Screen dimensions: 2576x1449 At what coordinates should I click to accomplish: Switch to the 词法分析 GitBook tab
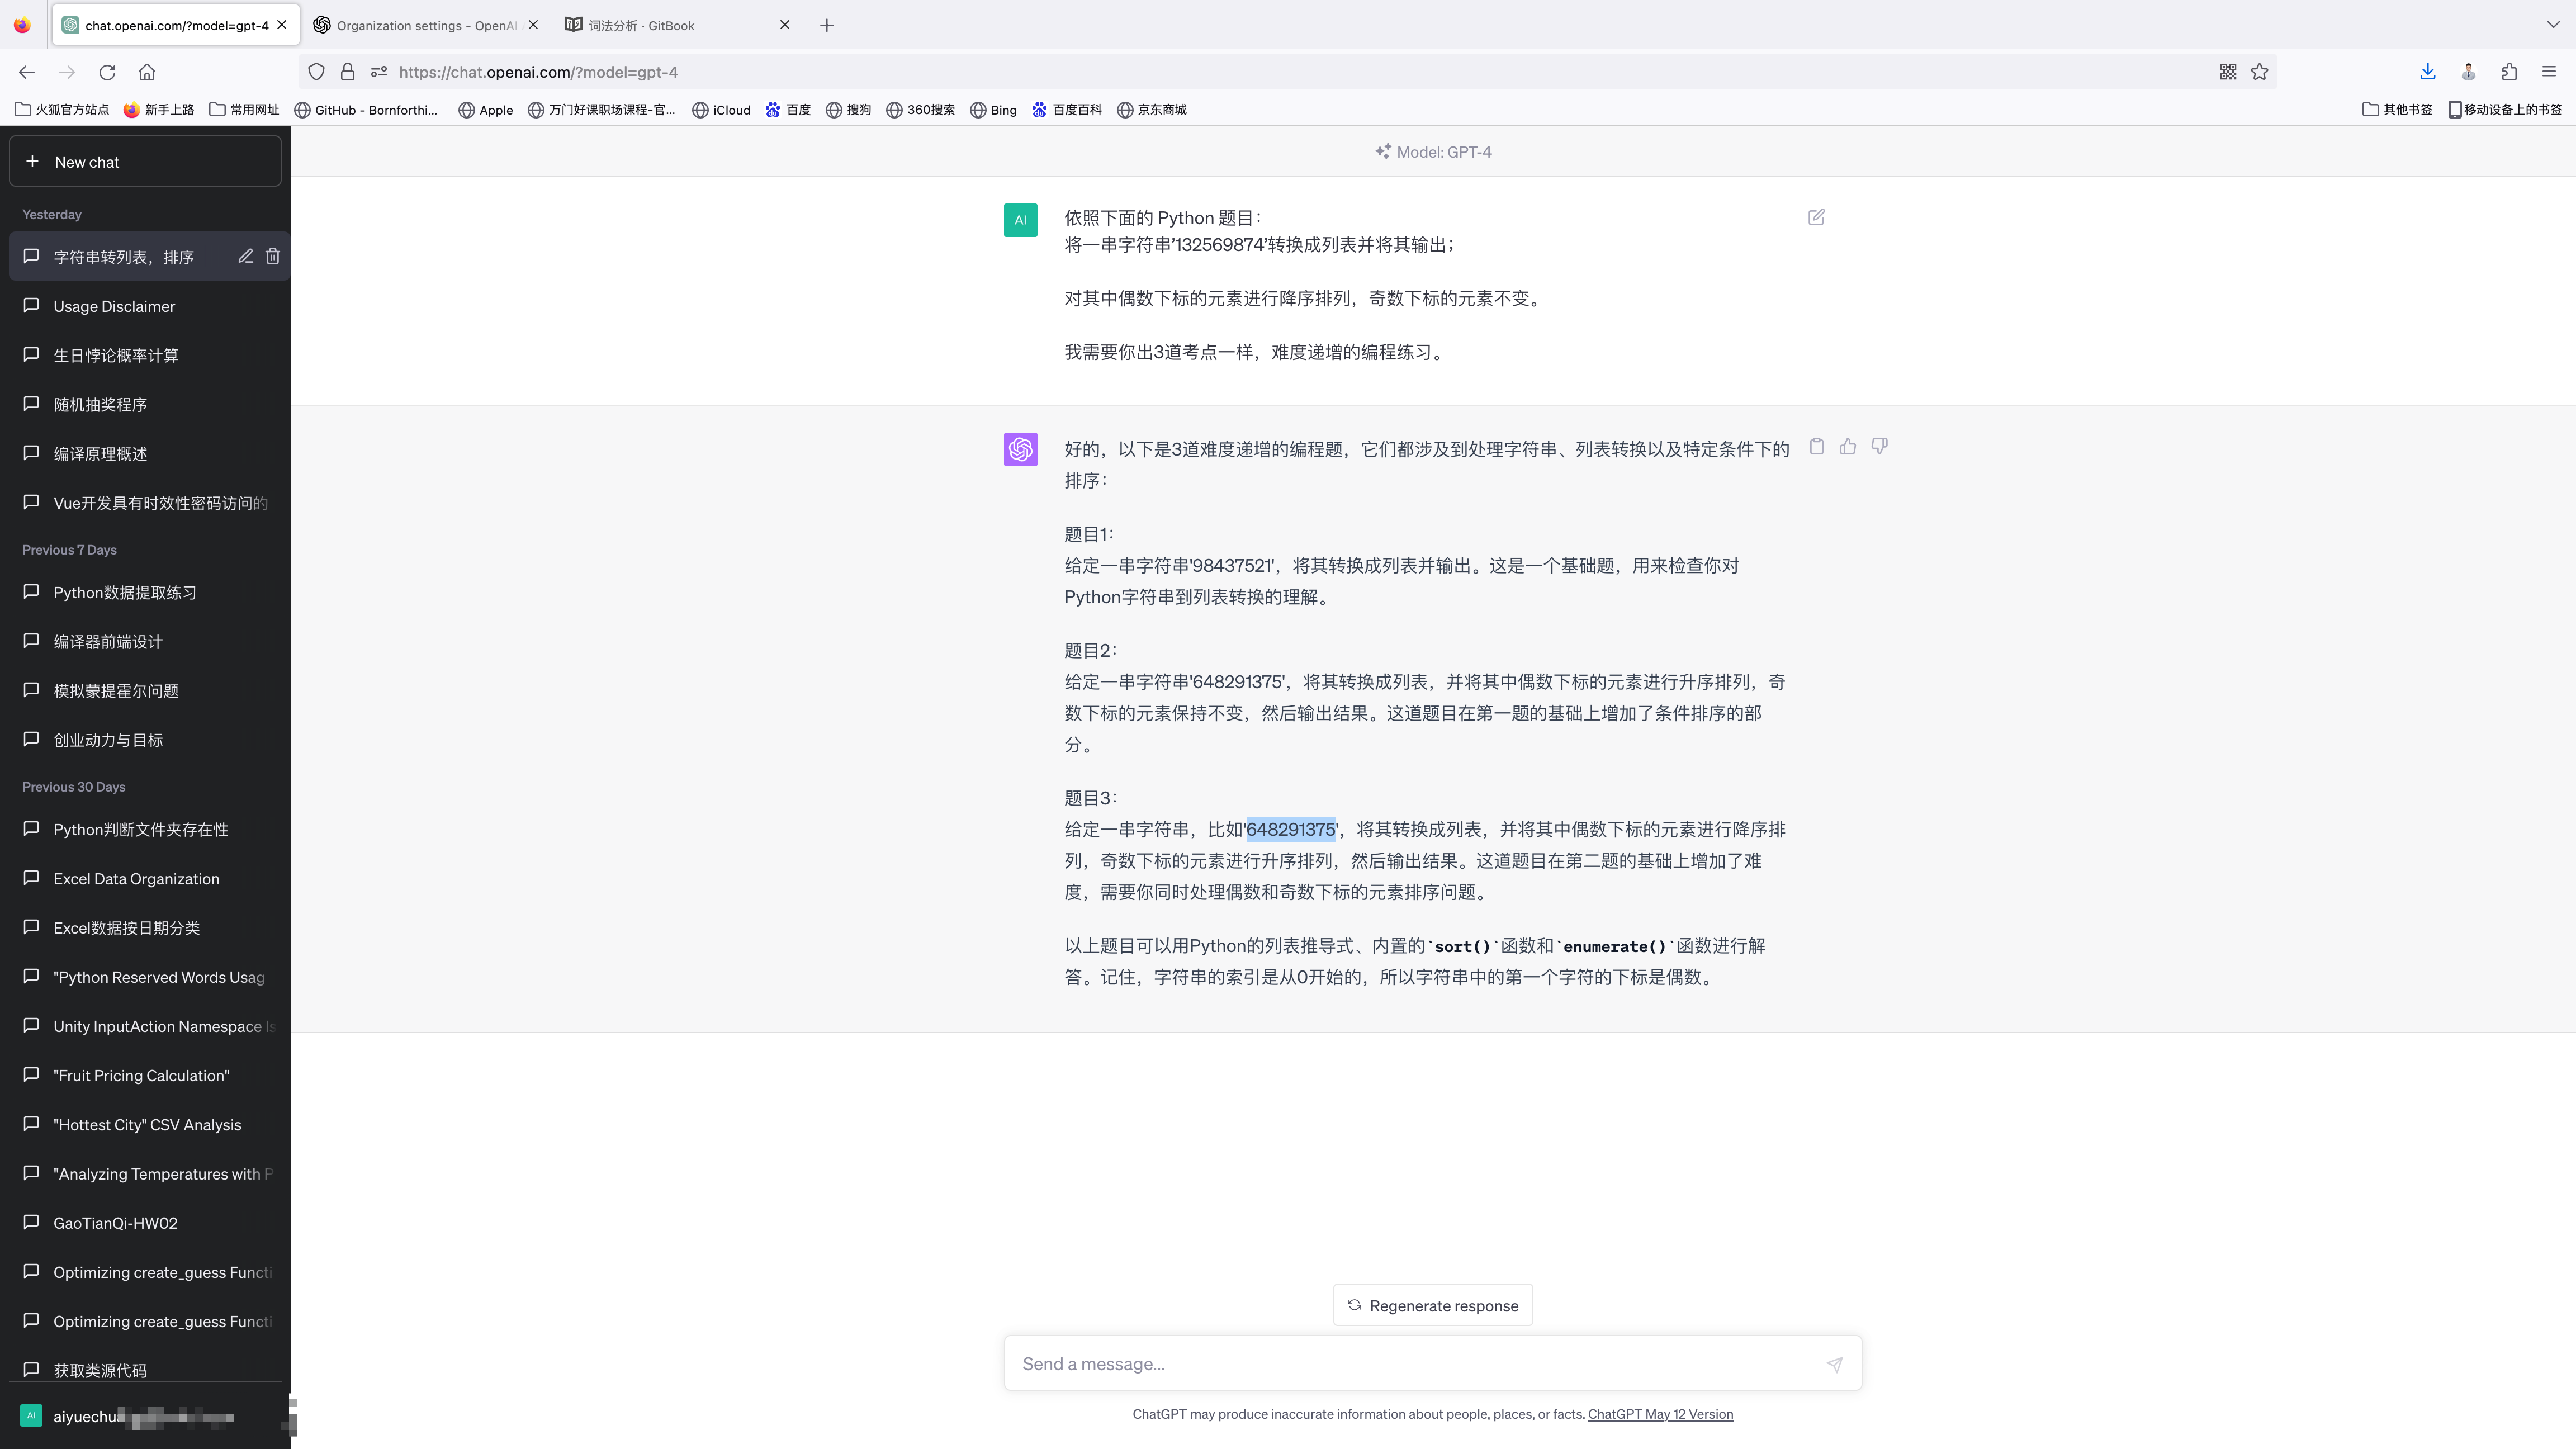(x=677, y=25)
